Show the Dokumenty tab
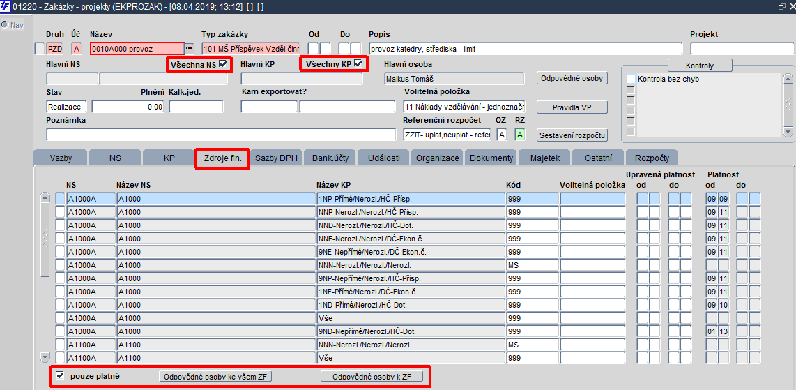The width and height of the screenshot is (796, 390). 491,158
